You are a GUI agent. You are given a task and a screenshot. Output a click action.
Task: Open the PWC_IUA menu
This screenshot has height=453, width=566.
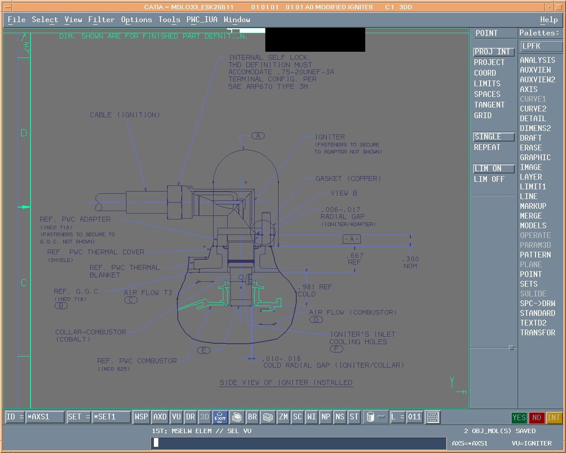[x=202, y=19]
